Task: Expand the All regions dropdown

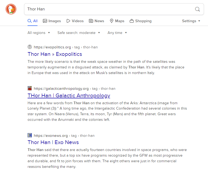Action: [x=39, y=33]
